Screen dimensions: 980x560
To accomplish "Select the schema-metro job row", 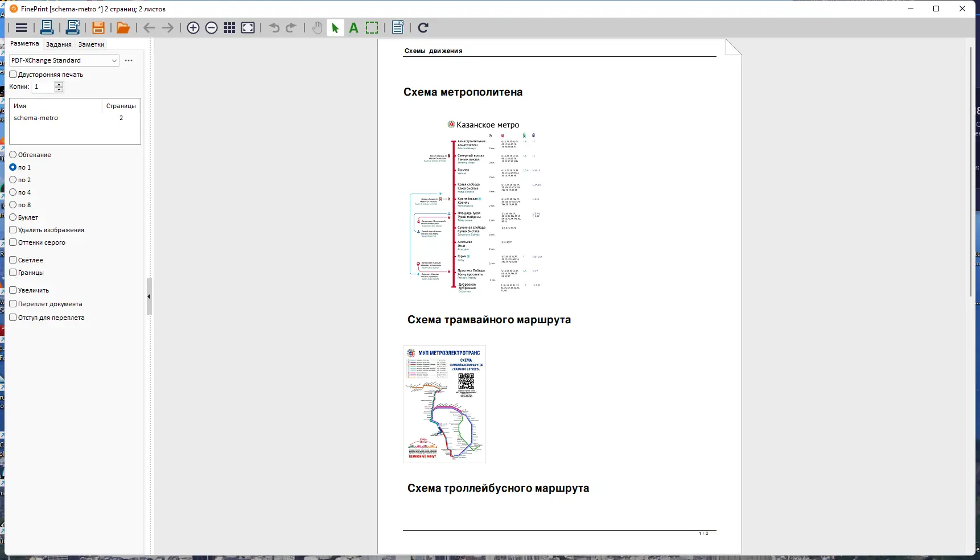I will (x=75, y=118).
